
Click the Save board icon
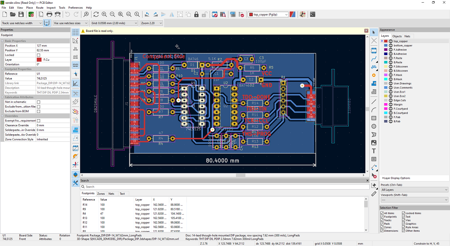pos(21,14)
